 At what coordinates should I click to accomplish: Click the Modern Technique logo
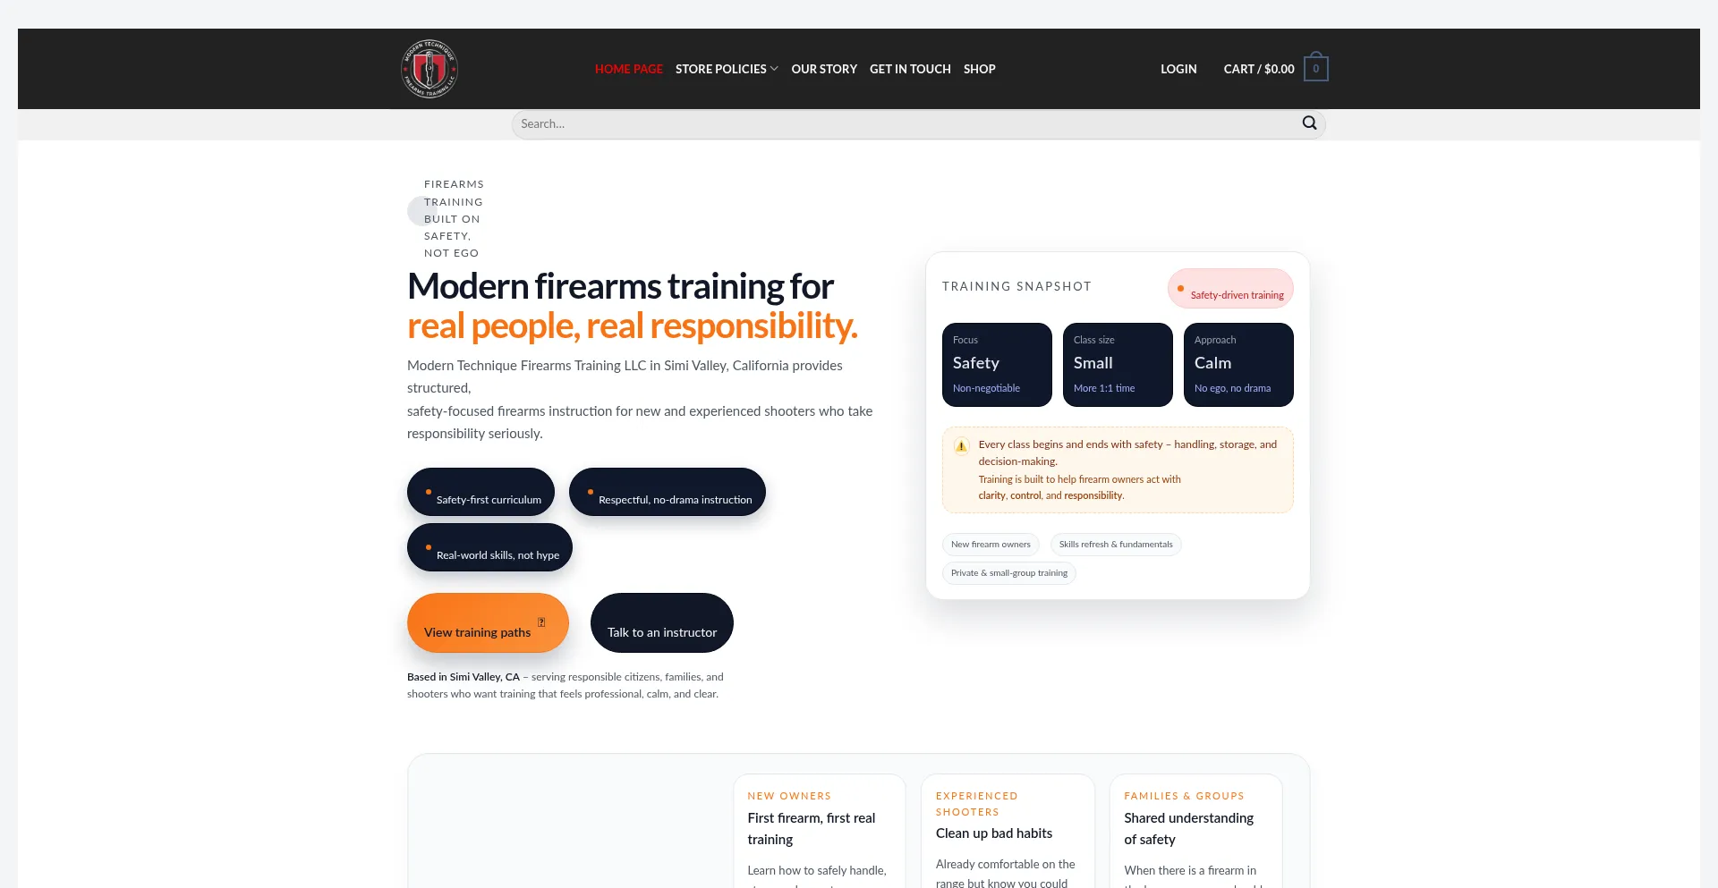[429, 69]
